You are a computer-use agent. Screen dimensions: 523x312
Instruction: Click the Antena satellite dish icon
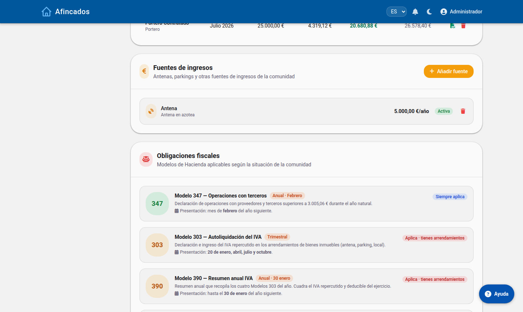151,111
